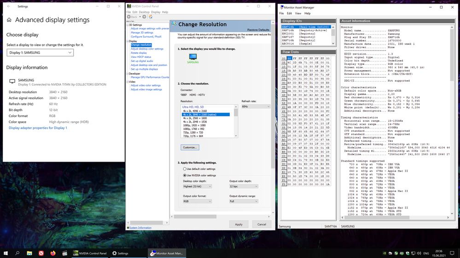Image resolution: width=460 pixels, height=258 pixels.
Task: Click the NVIDIA tray icon
Action: coord(384,253)
